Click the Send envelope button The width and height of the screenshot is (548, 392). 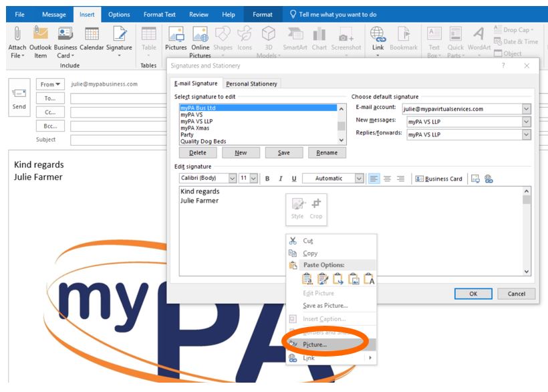pyautogui.click(x=19, y=99)
